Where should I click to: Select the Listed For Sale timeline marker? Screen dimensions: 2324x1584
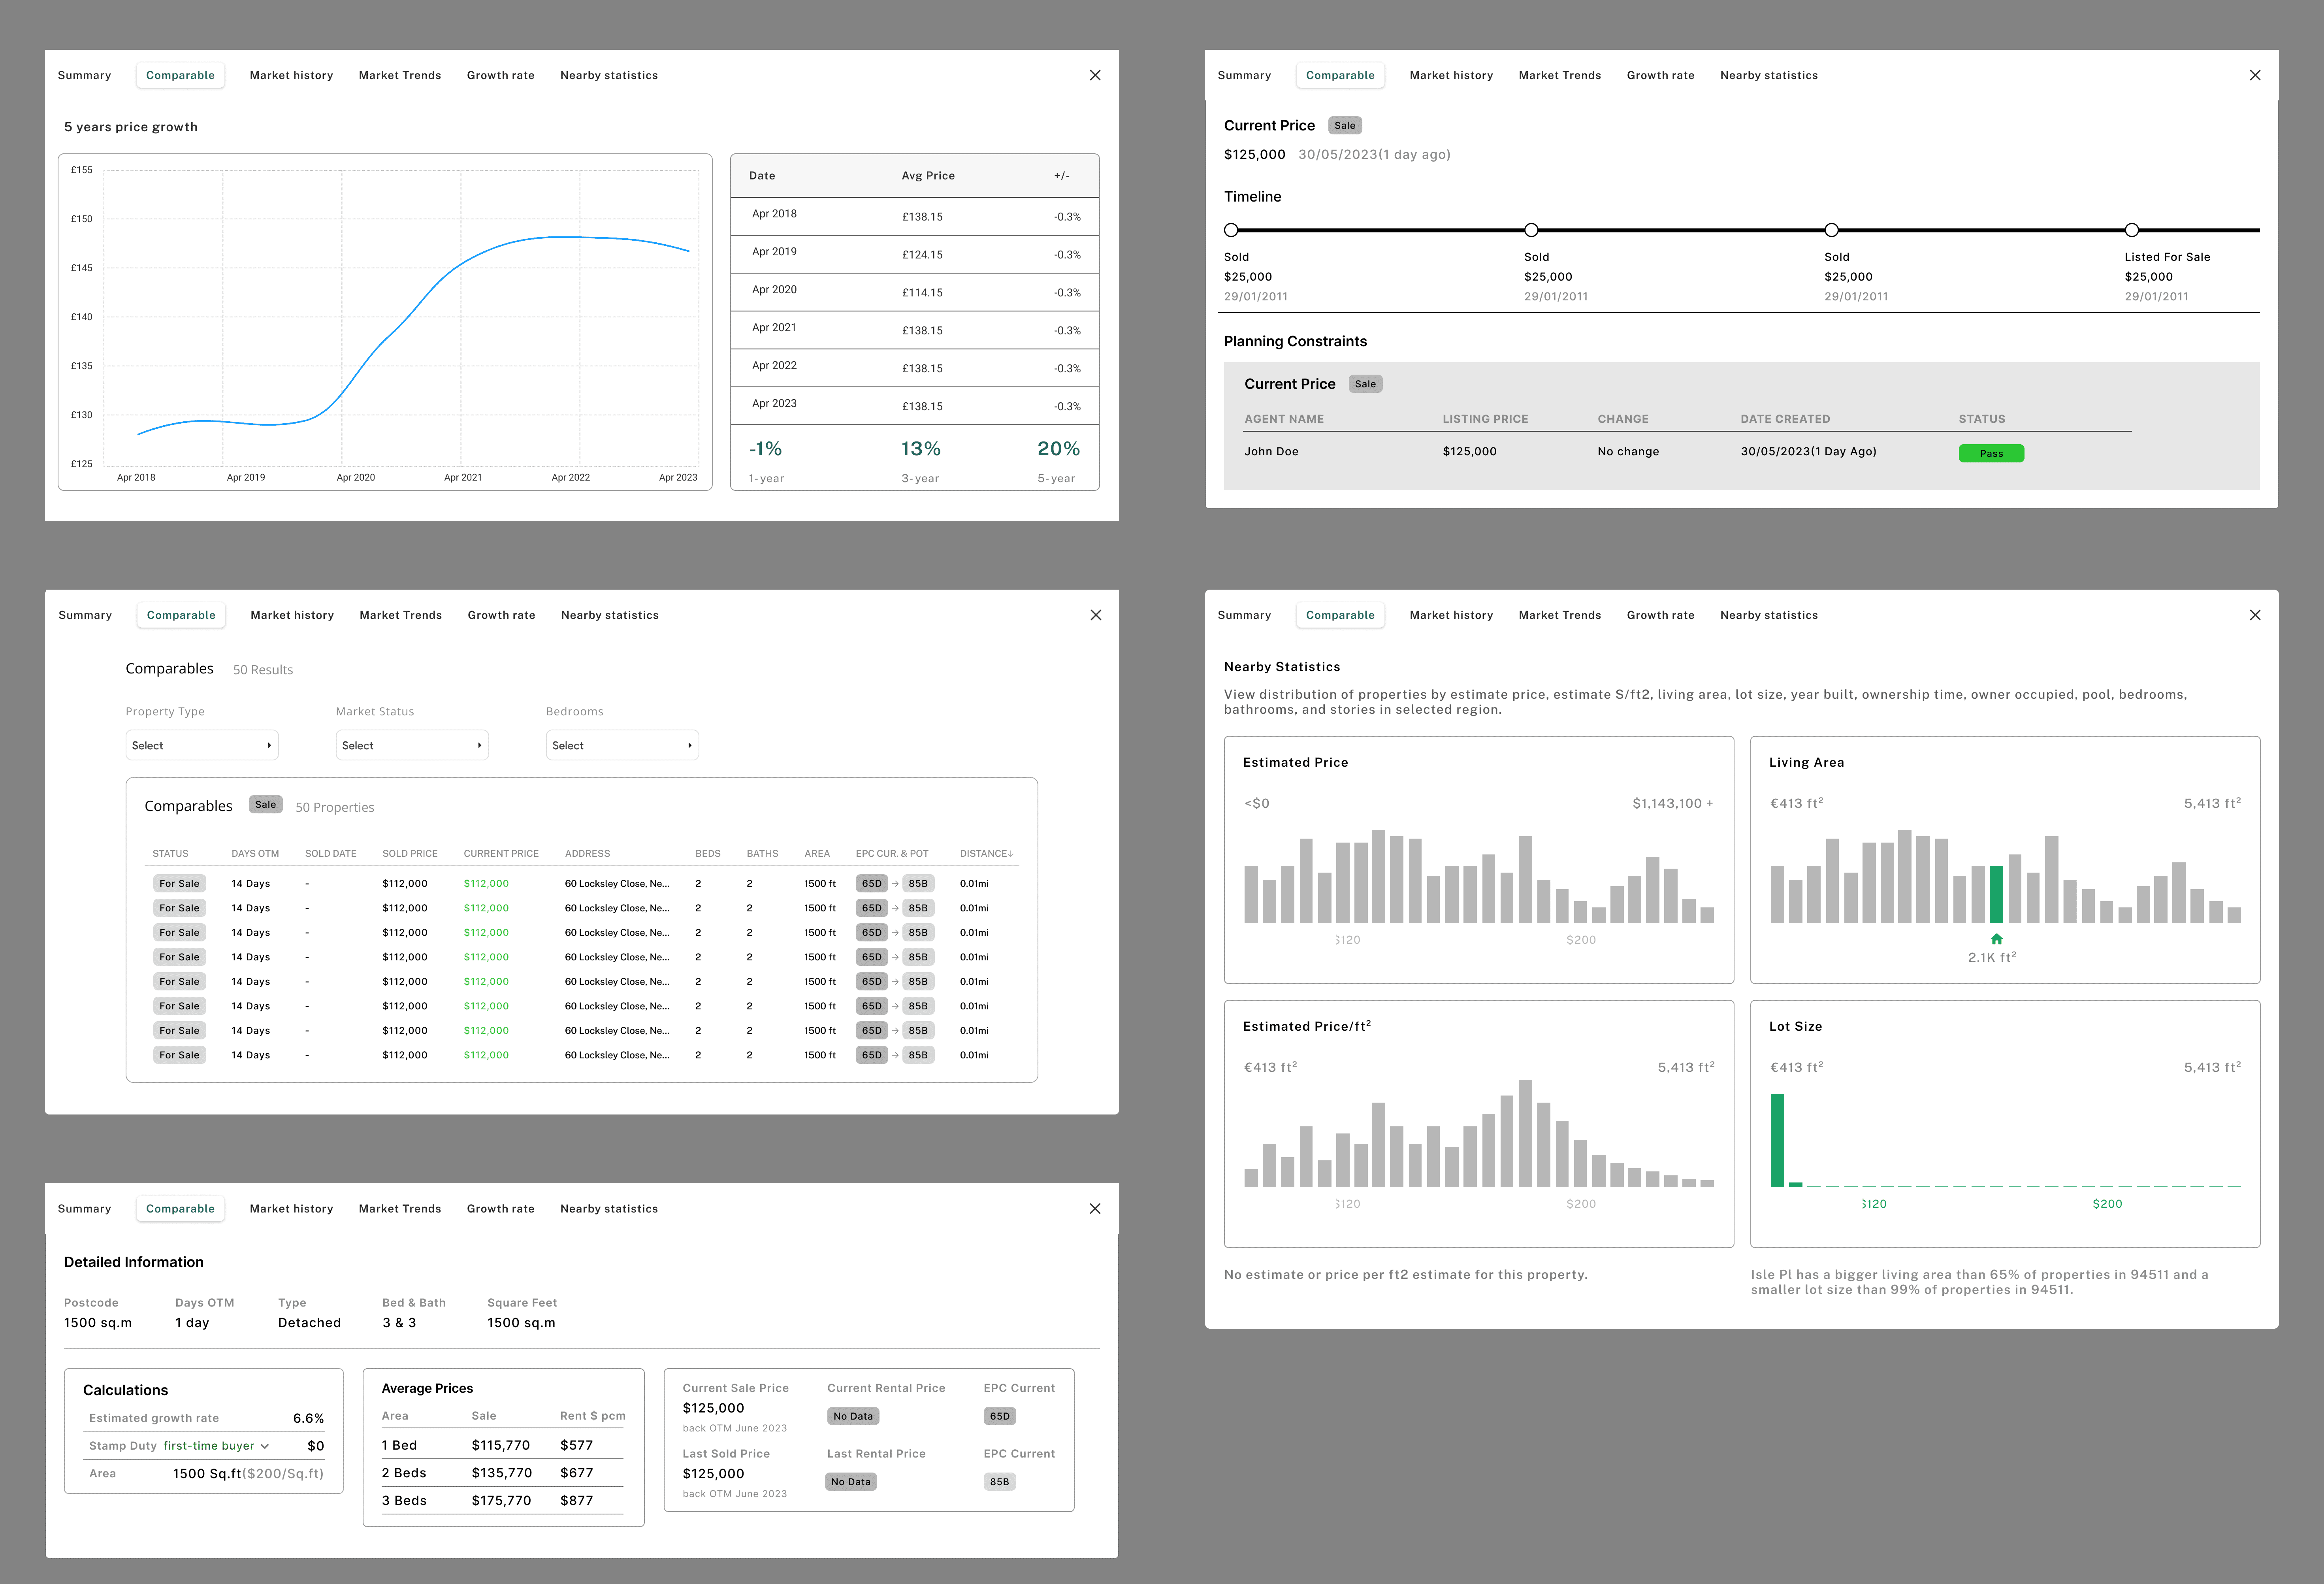2131,230
